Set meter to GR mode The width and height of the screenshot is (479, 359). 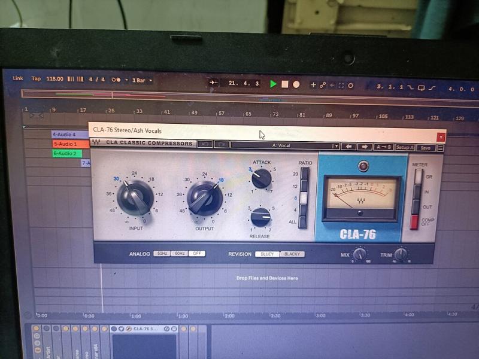[418, 177]
